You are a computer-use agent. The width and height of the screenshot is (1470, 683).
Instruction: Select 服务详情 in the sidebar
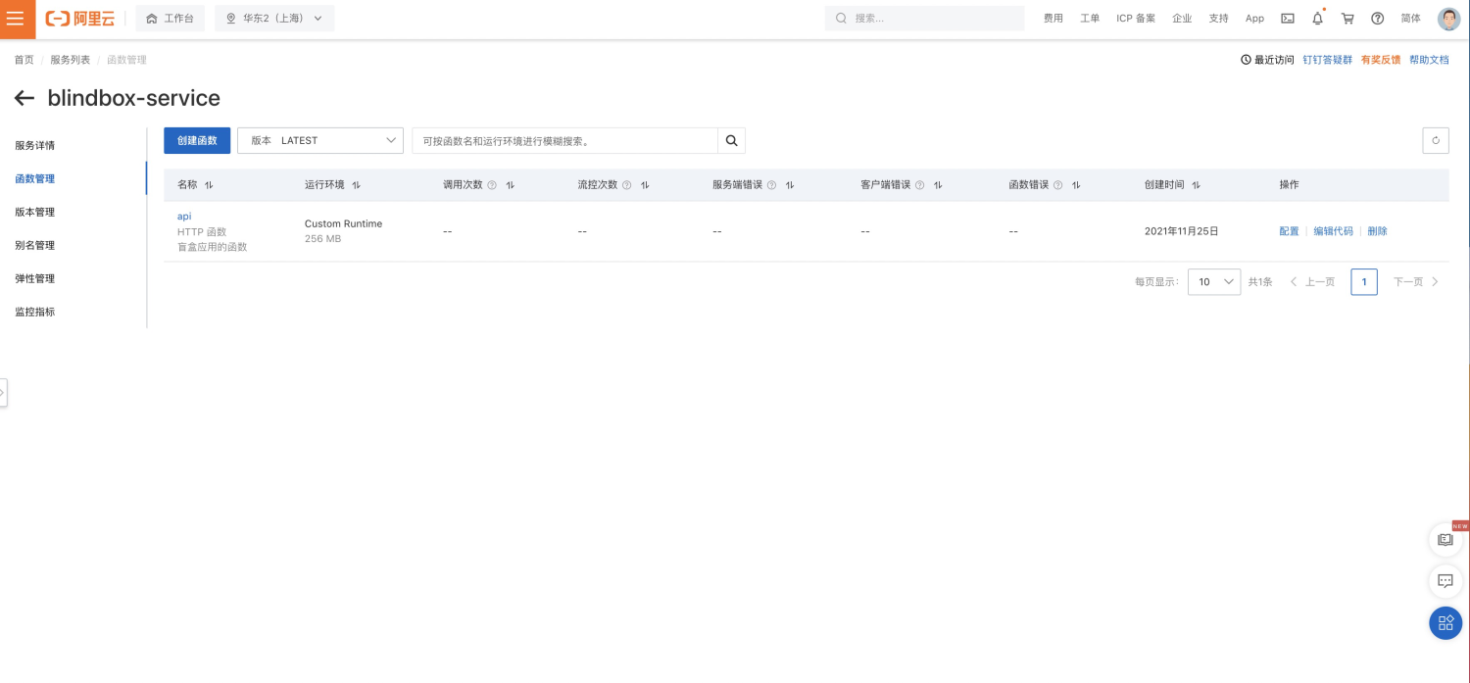(35, 145)
